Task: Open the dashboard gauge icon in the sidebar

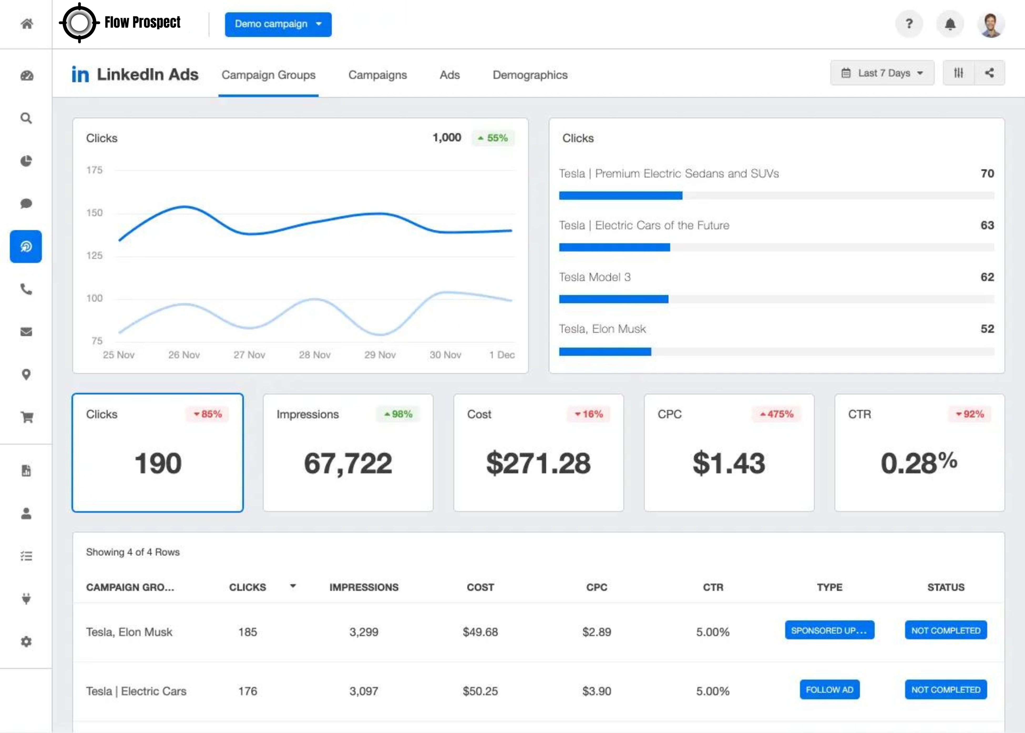Action: click(x=27, y=75)
